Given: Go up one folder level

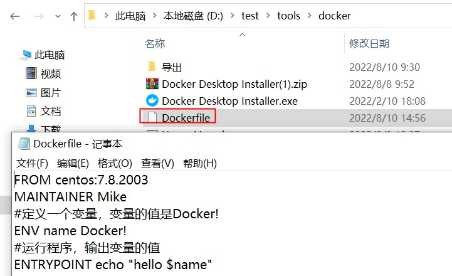Looking at the screenshot, I should click(74, 16).
